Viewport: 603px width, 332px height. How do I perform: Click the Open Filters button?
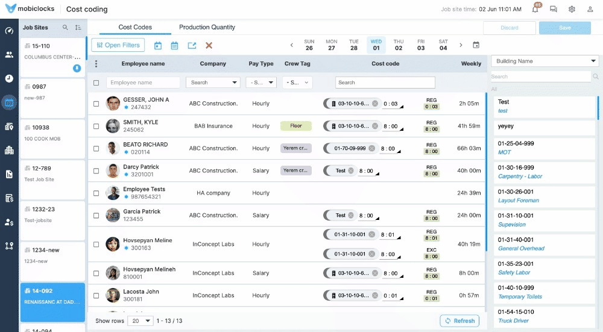click(118, 45)
